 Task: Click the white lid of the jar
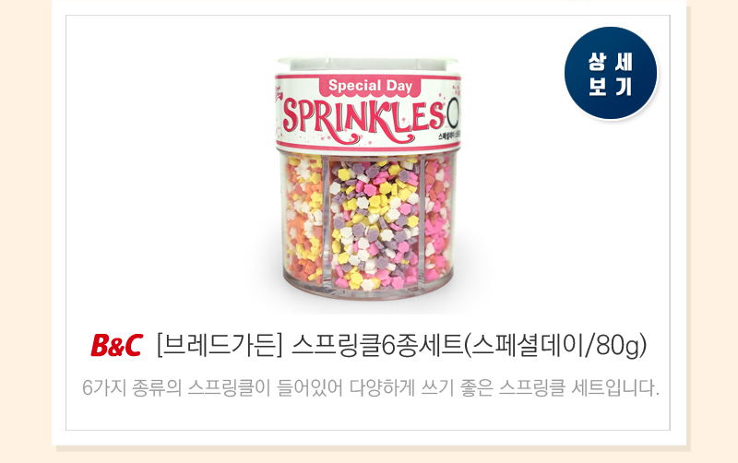(x=367, y=65)
